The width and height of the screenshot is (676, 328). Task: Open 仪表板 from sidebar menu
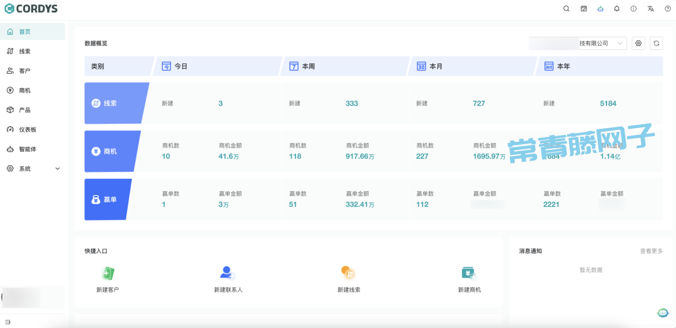tap(28, 129)
